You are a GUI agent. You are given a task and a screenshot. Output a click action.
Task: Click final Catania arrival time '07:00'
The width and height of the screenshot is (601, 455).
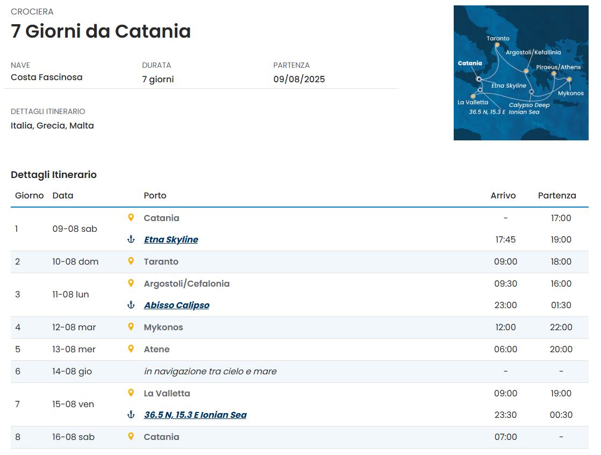point(505,437)
